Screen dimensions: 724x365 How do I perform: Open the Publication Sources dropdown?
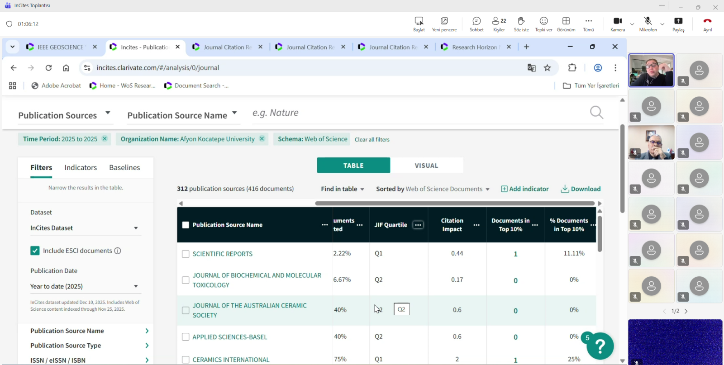point(64,115)
